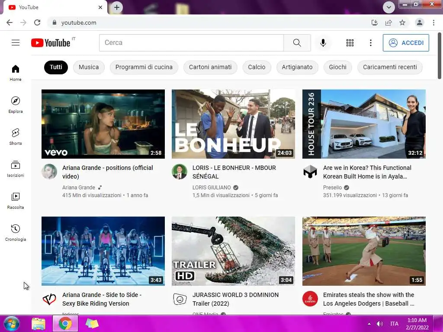Click the ONE Media channel avatar
443x332 pixels.
(x=180, y=299)
